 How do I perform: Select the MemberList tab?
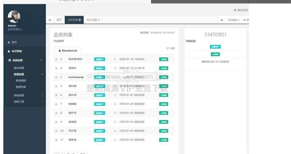pos(68,50)
